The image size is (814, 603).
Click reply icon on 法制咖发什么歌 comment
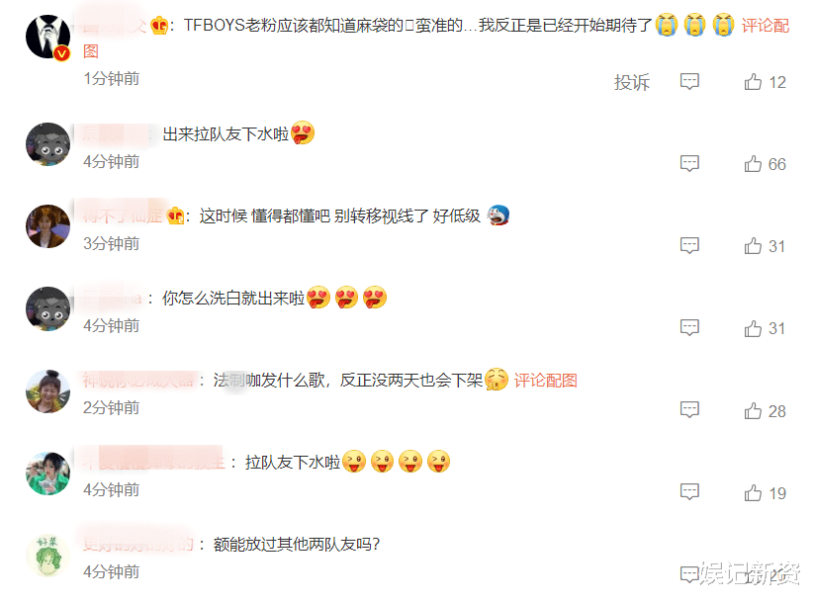pos(689,410)
